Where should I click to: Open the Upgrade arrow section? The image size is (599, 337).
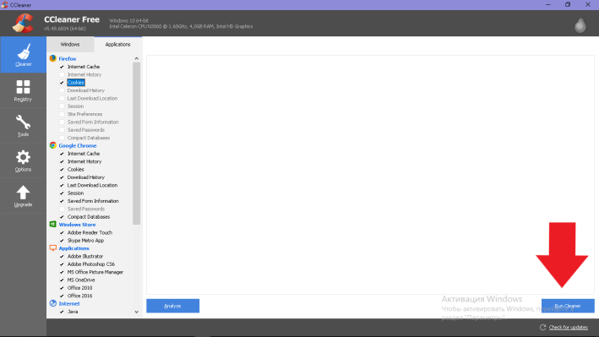click(x=24, y=196)
